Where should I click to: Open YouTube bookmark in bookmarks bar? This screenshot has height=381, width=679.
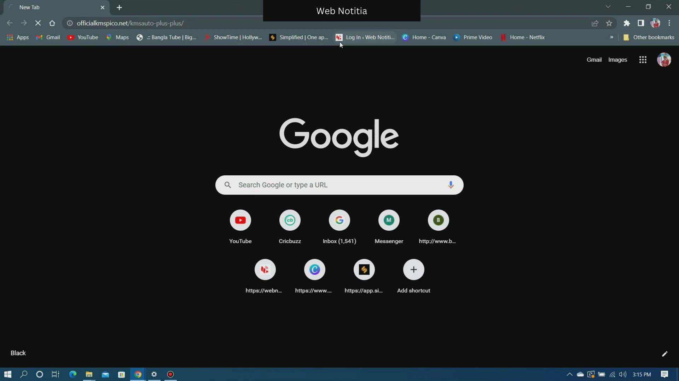[x=83, y=37]
